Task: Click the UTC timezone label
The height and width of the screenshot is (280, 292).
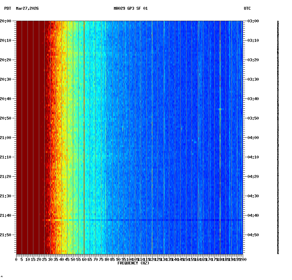Action: (248, 9)
